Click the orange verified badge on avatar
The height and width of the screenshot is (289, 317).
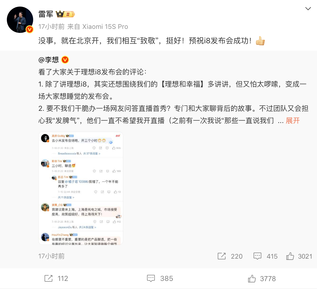30,29
